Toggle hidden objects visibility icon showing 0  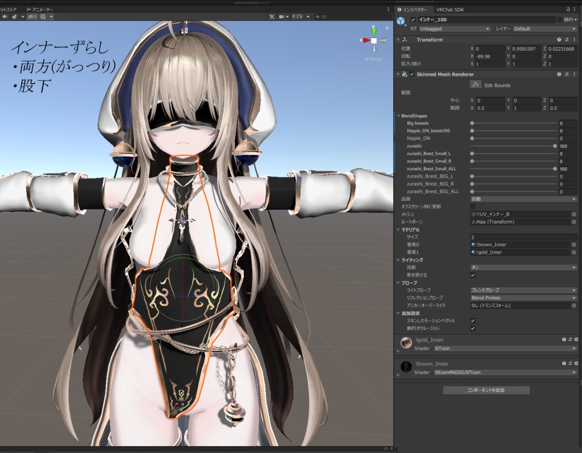coord(32,16)
